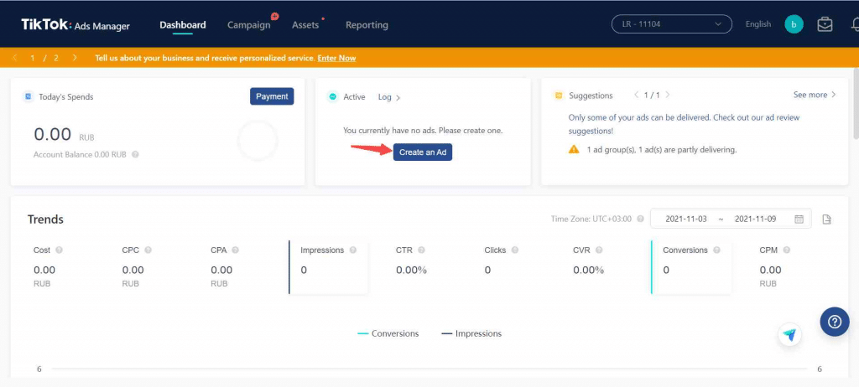Go to previous banner message arrow
This screenshot has height=387, width=859.
pos(15,58)
